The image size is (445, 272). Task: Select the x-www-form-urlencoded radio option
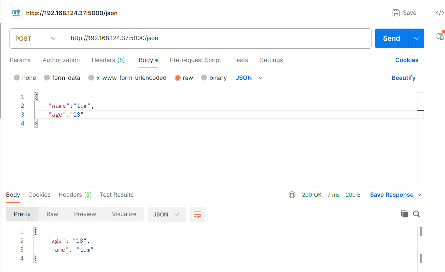coord(91,78)
